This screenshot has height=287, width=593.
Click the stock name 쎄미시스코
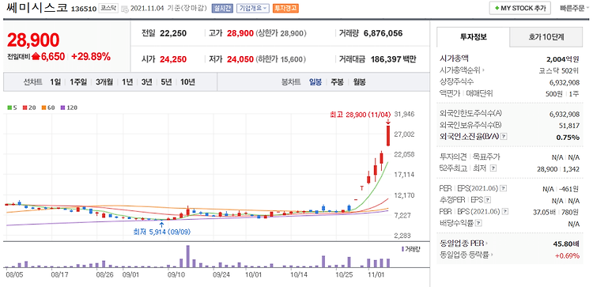pos(37,8)
